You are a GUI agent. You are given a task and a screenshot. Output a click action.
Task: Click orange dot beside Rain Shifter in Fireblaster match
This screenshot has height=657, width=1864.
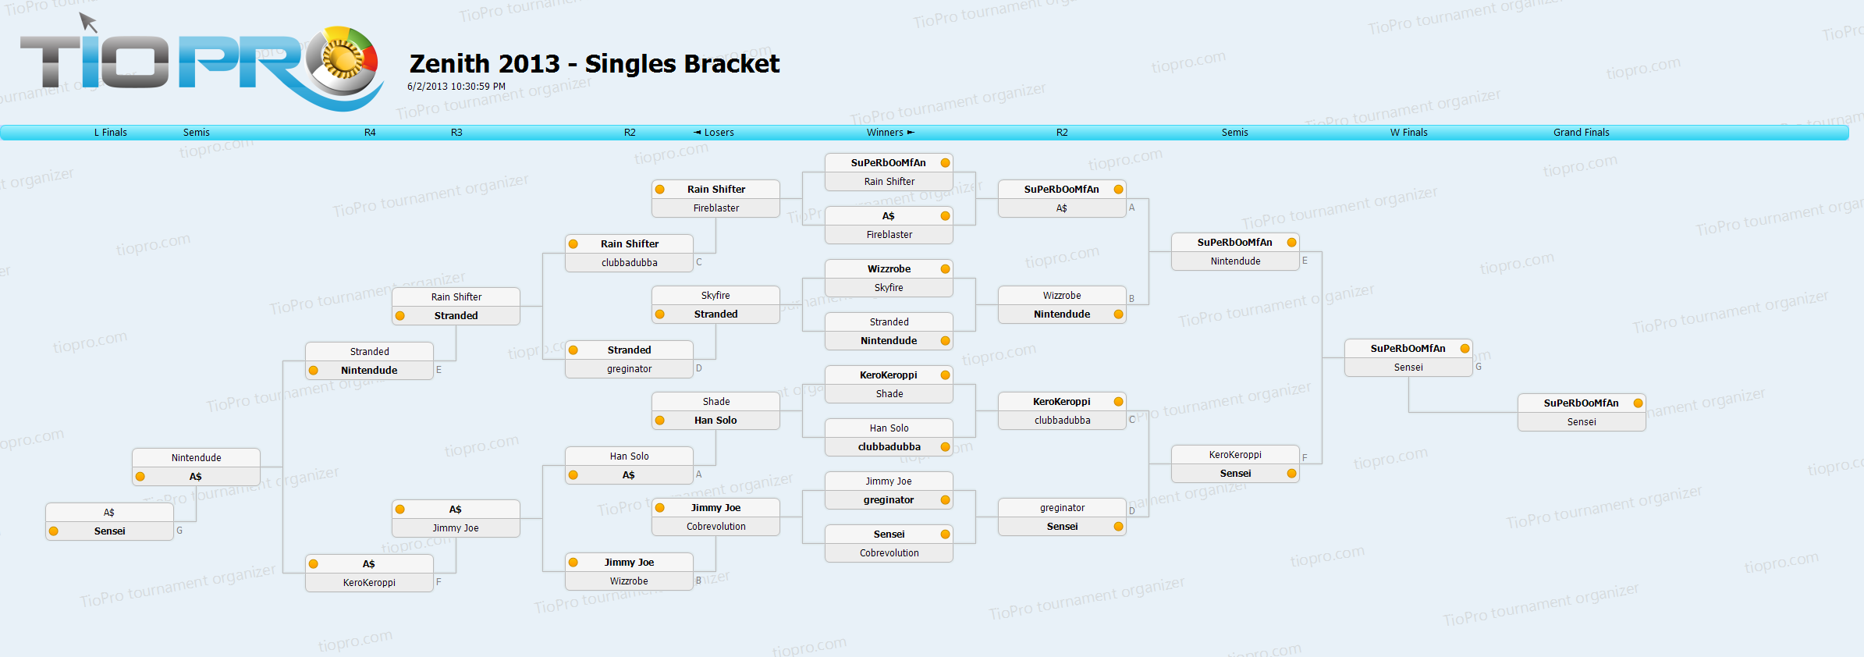(660, 190)
